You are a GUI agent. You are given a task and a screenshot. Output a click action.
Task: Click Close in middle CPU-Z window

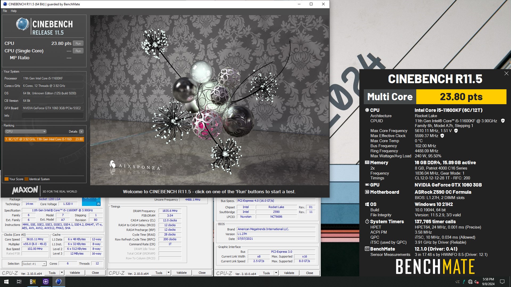[202, 273]
